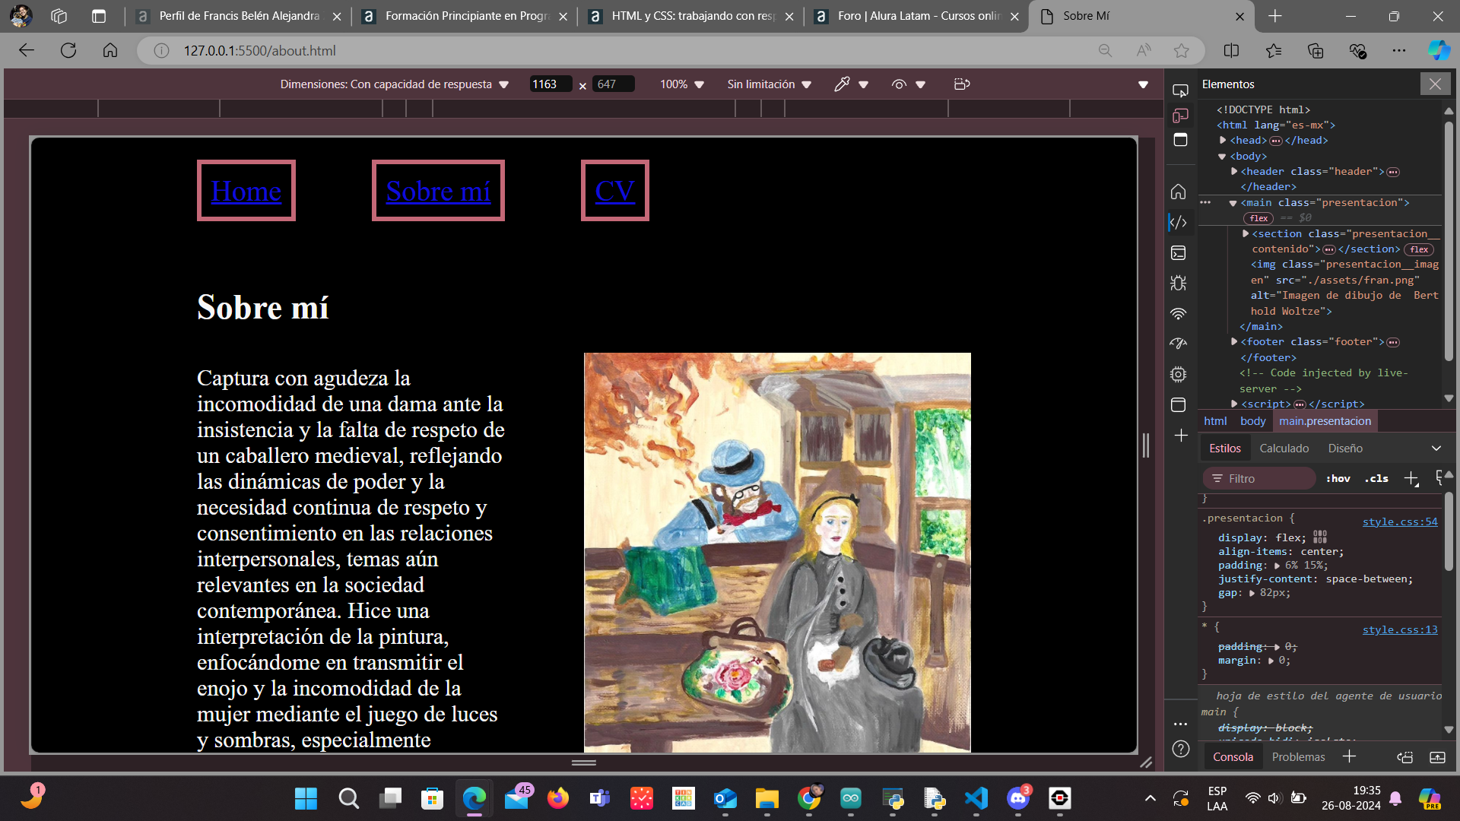Open Browser essentials heart icon

pos(1357,51)
